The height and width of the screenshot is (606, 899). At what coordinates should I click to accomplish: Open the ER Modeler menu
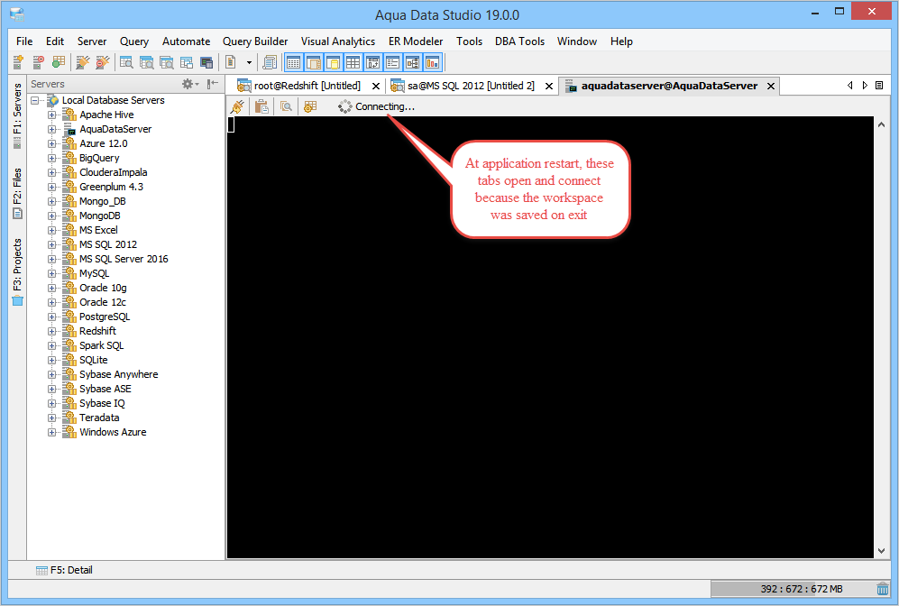point(416,41)
